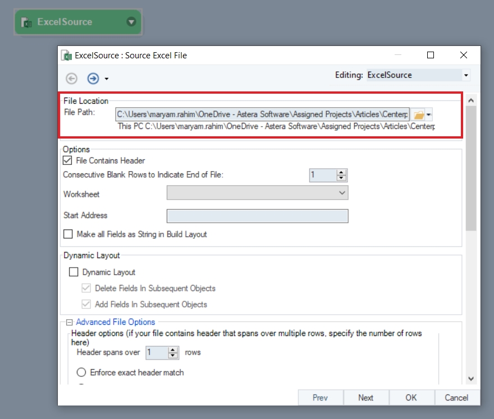Click the forward navigation arrow icon

93,79
